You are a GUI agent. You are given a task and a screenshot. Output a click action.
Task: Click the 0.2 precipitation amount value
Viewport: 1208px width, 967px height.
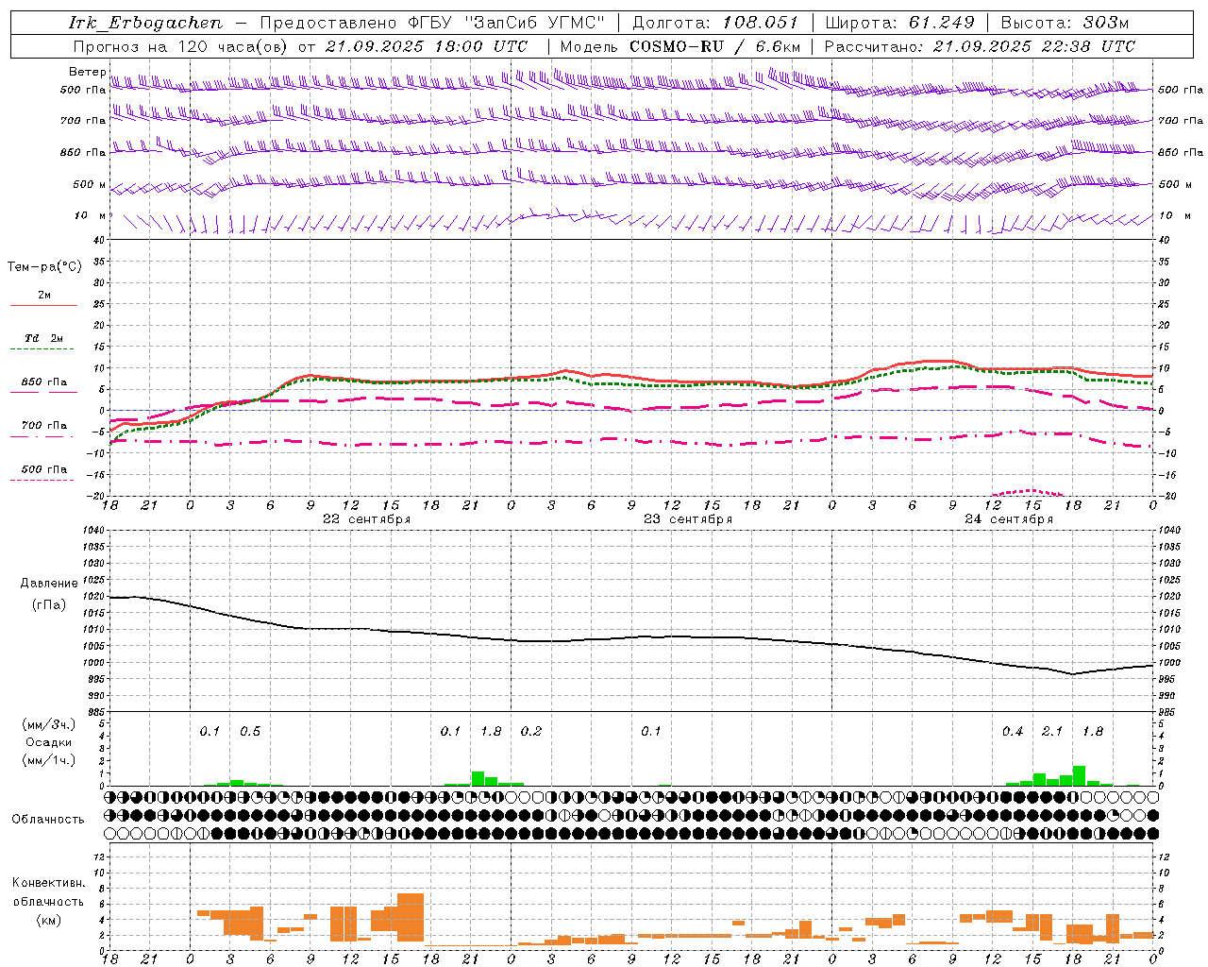[x=531, y=732]
